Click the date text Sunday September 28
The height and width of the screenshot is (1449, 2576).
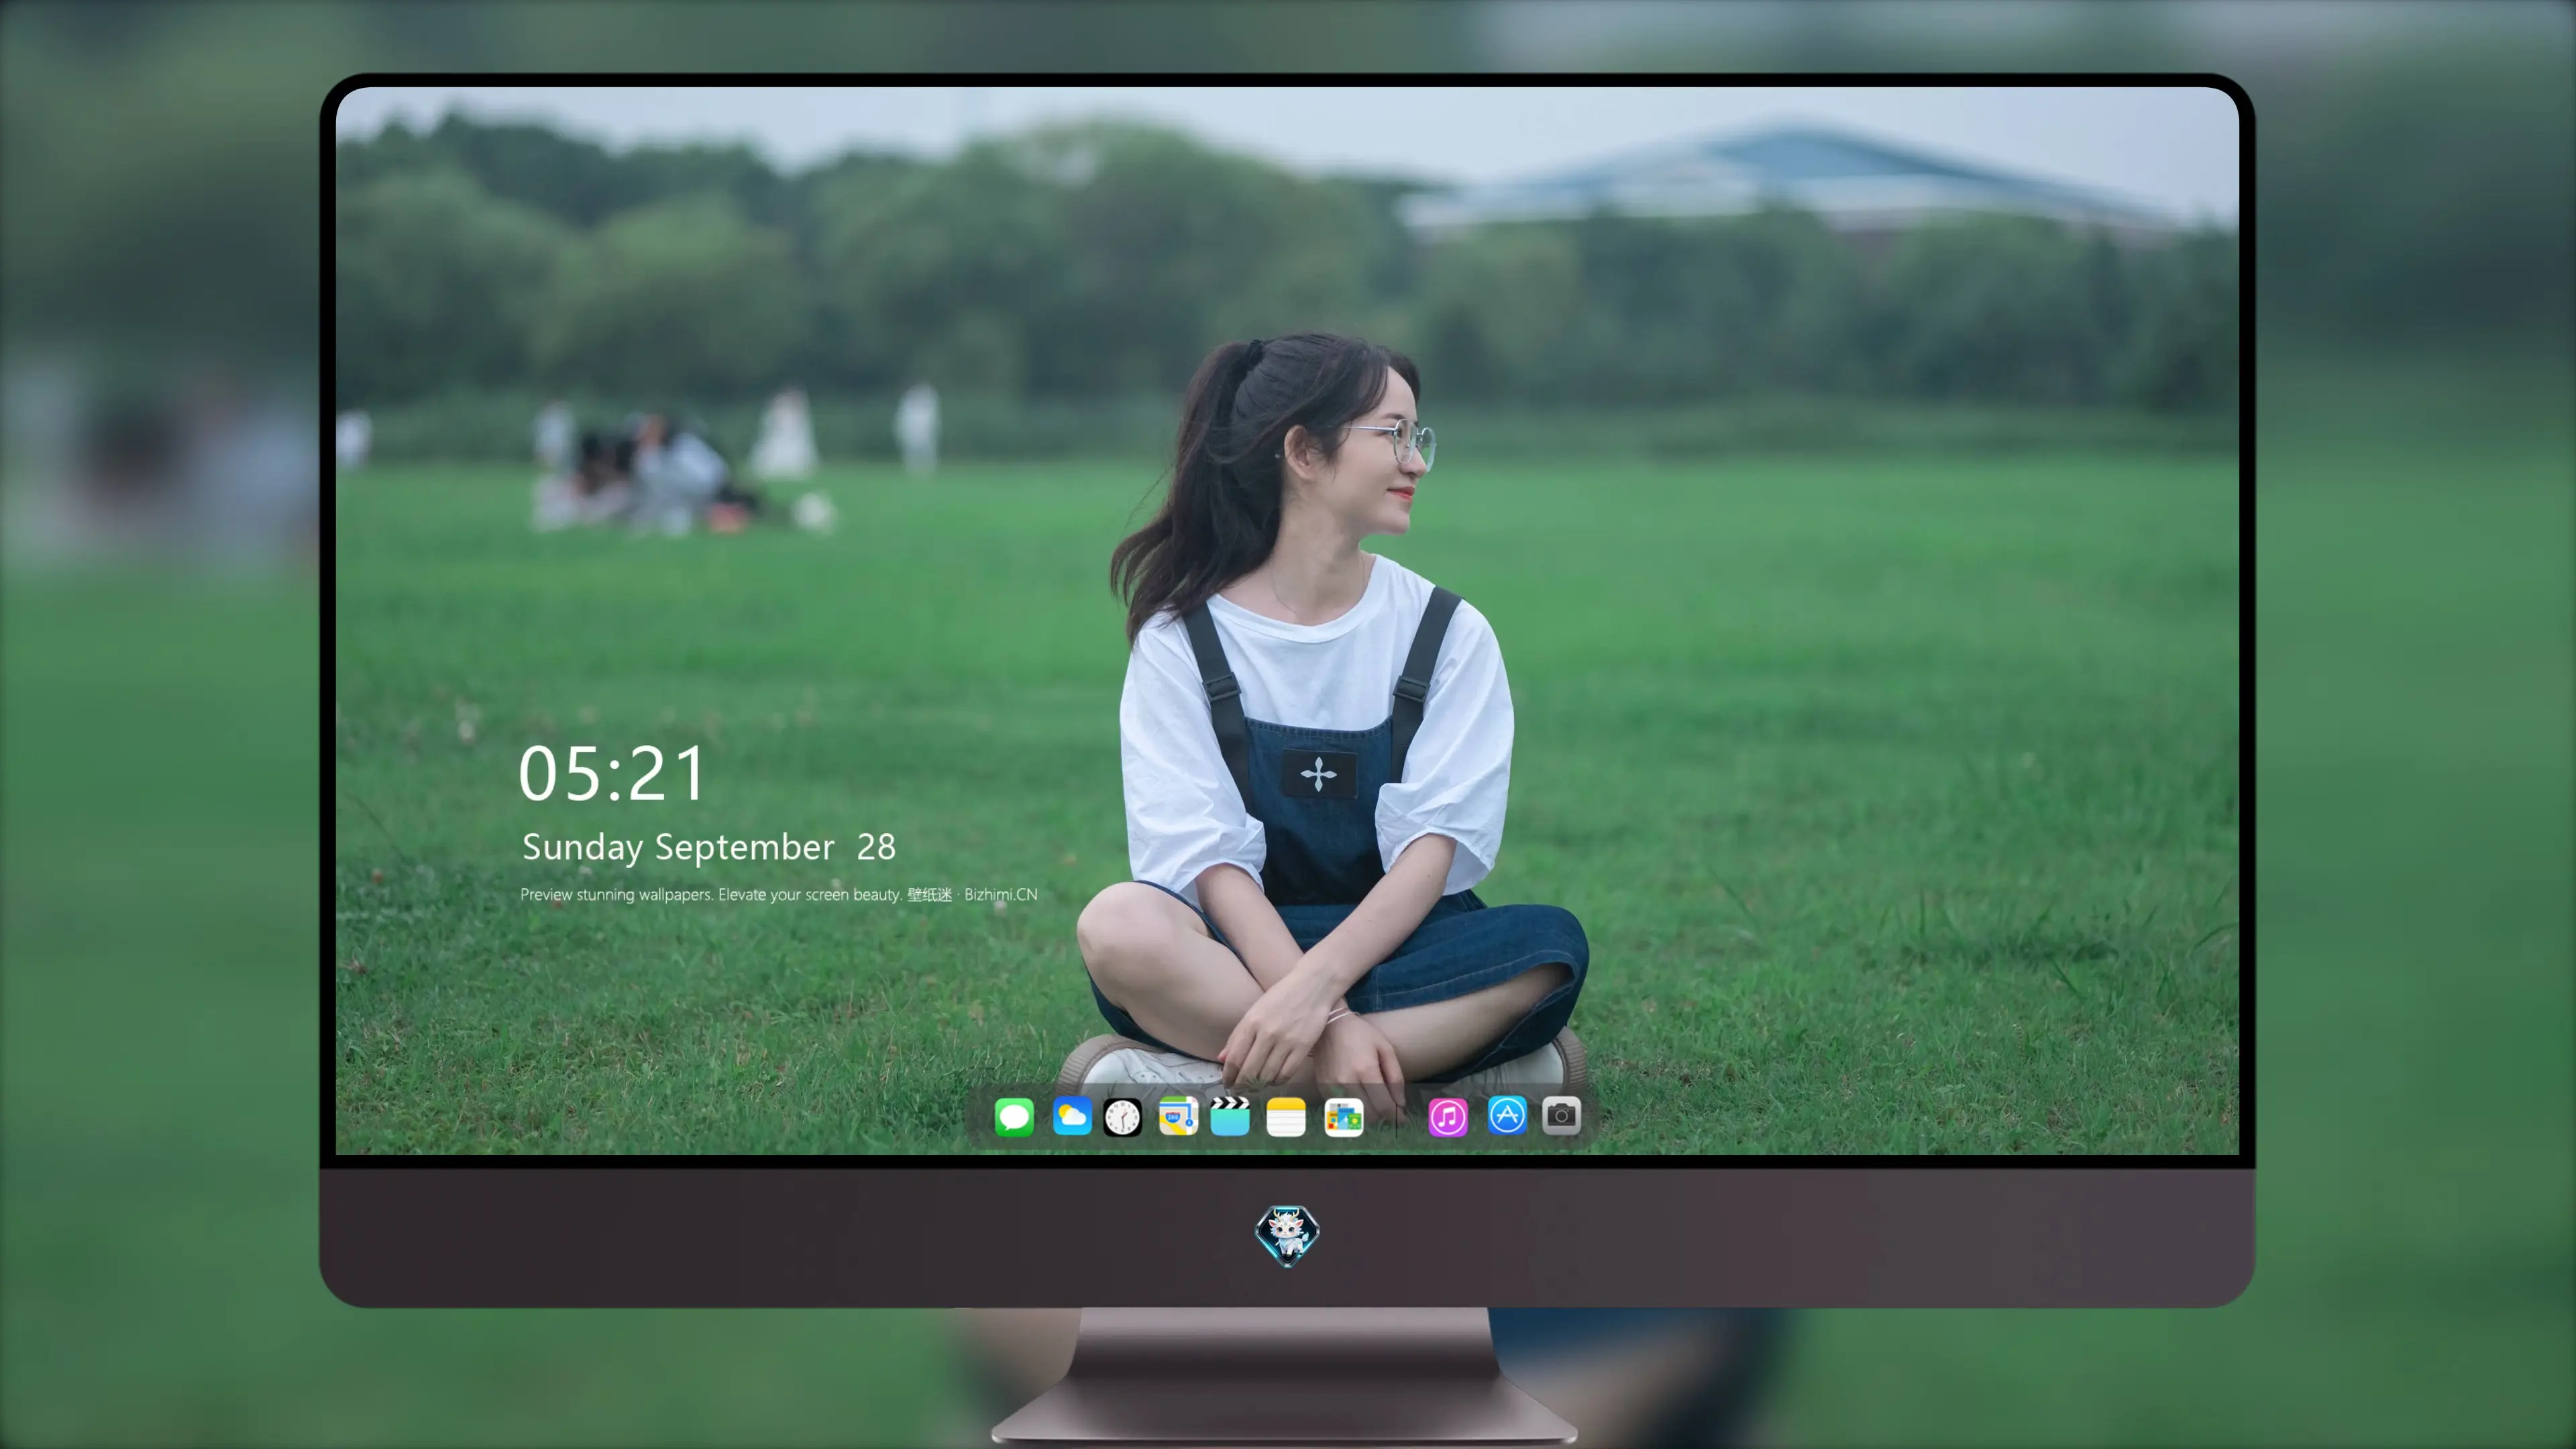[709, 847]
